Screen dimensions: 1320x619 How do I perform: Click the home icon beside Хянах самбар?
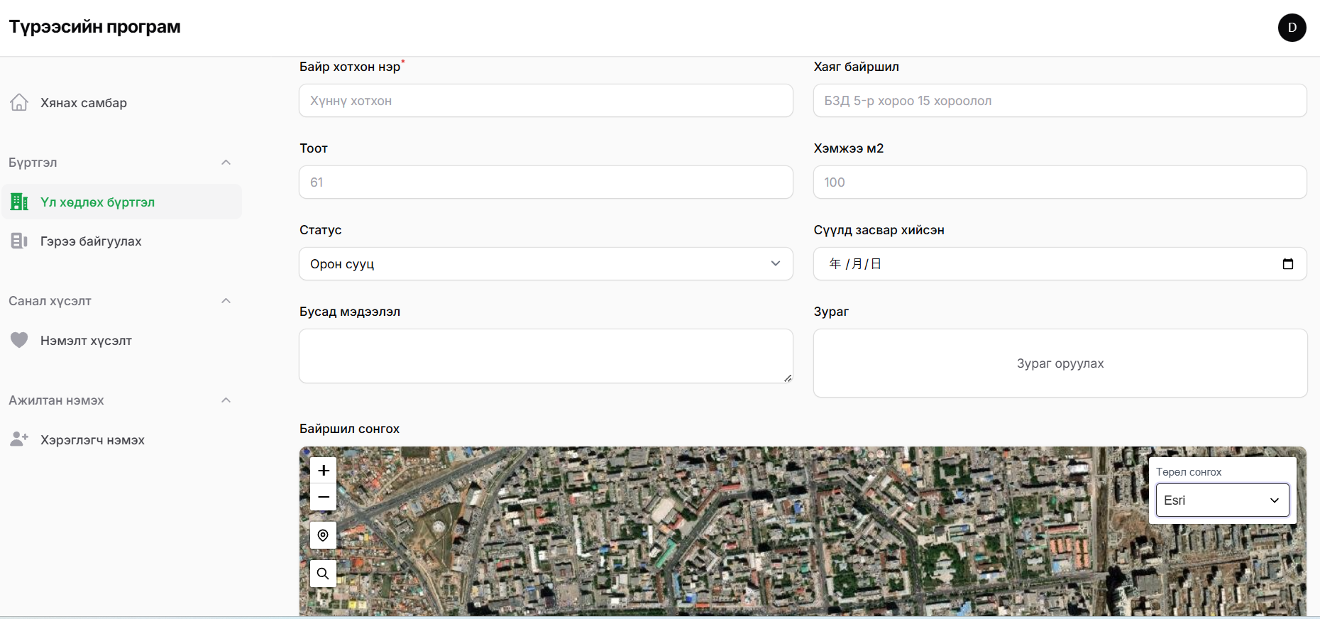tap(19, 102)
